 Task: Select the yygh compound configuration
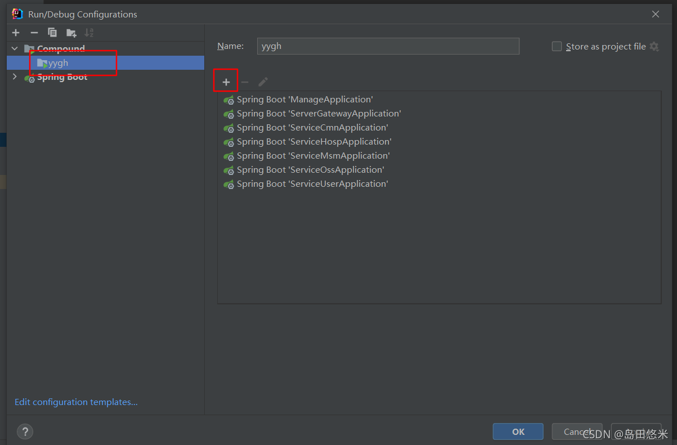pyautogui.click(x=105, y=63)
